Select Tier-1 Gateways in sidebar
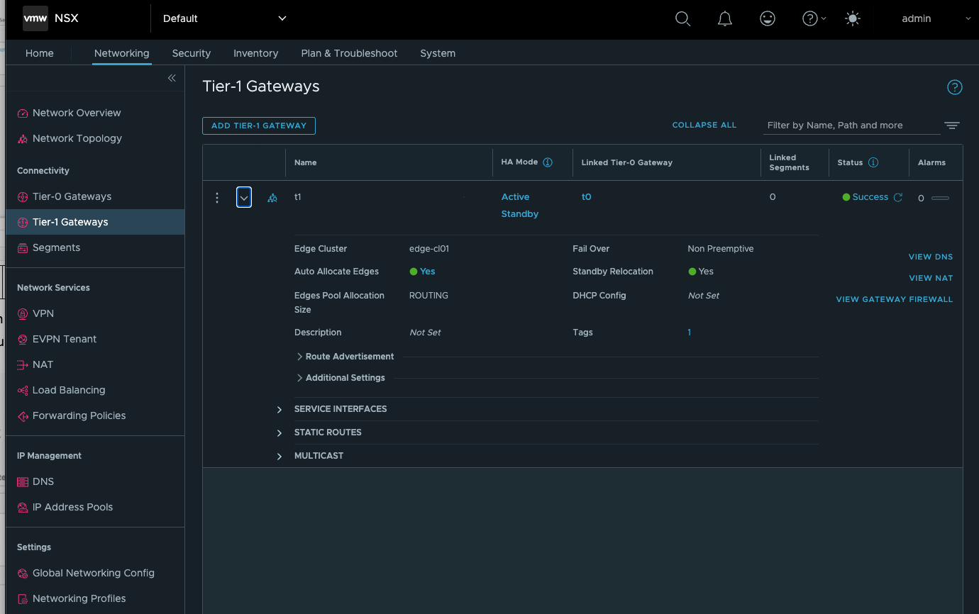Screen dimensions: 979x614 coord(95,222)
